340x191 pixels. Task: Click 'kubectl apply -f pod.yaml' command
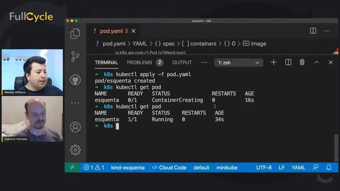pos(154,74)
